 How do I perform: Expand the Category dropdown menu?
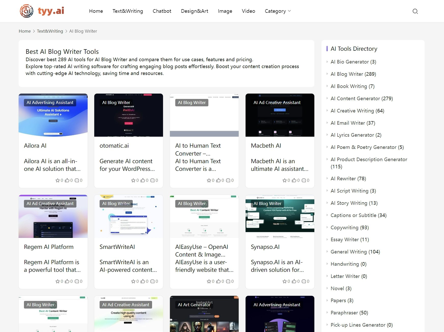[278, 11]
